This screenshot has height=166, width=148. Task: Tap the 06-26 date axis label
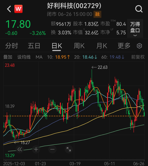[x=139, y=164]
